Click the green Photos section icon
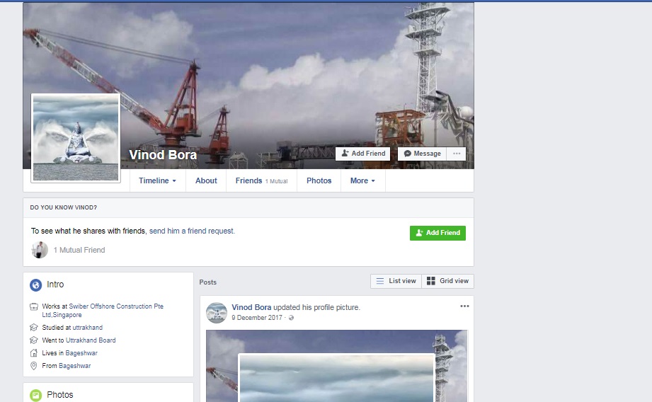Image resolution: width=652 pixels, height=402 pixels. pos(36,395)
